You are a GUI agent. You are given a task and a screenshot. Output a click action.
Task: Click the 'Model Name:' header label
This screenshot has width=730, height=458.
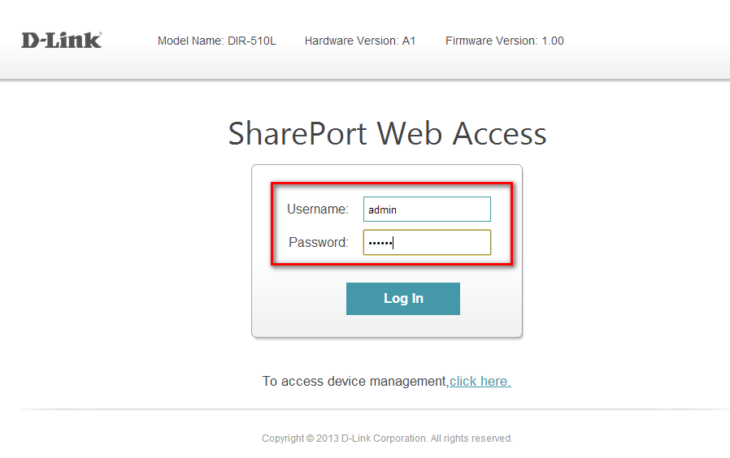coord(190,41)
